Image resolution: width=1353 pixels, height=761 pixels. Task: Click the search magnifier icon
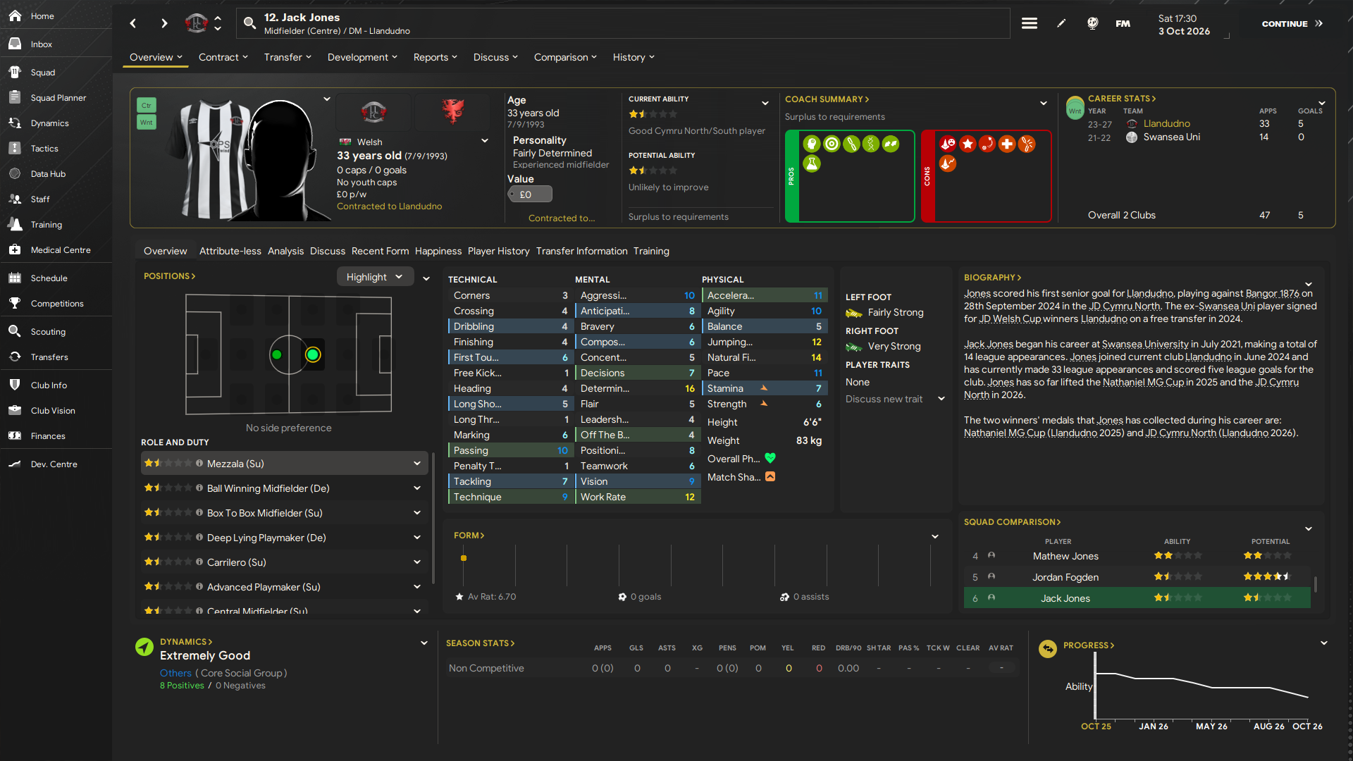pos(249,23)
